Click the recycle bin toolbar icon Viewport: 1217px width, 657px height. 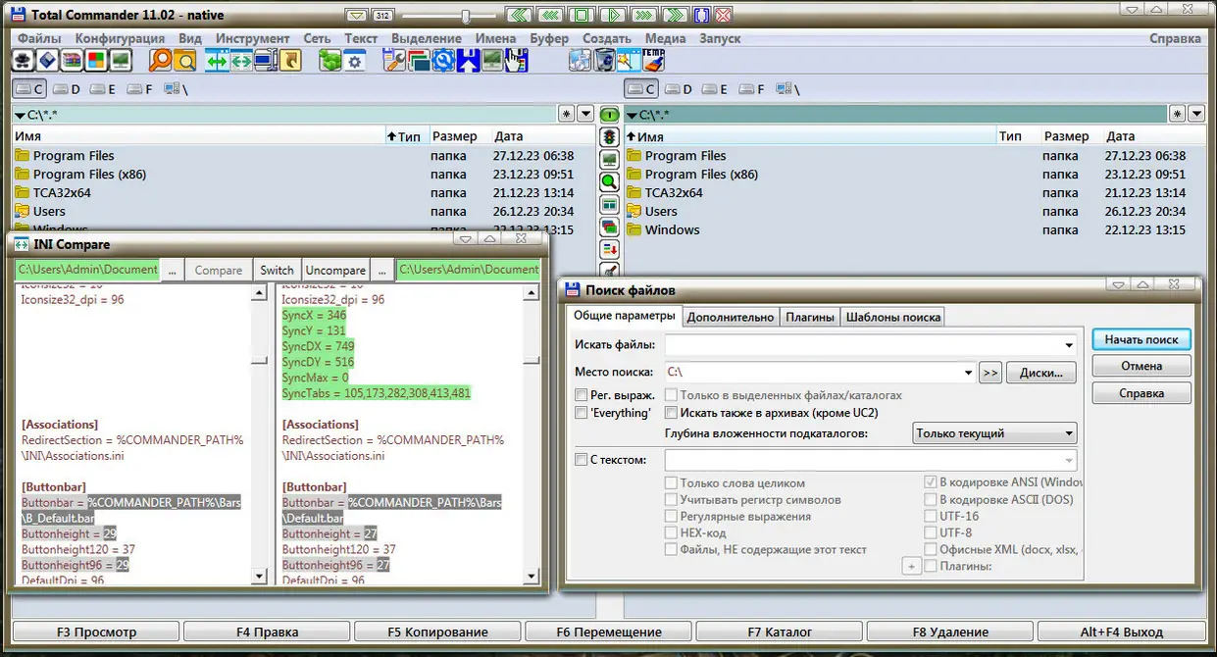(x=603, y=60)
